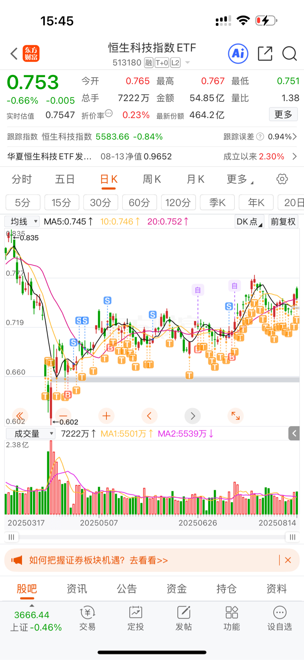The height and width of the screenshot is (660, 304).
Task: Open 跟踪误差 0.94% details chevron
Action: point(294,137)
